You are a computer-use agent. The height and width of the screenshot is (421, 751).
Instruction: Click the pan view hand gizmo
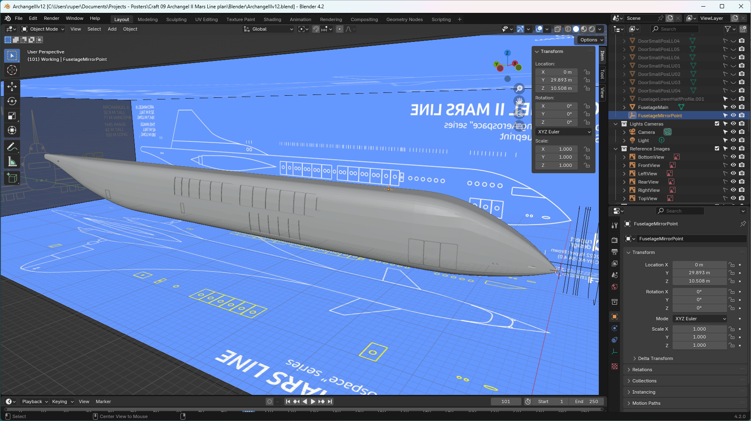[x=519, y=101]
